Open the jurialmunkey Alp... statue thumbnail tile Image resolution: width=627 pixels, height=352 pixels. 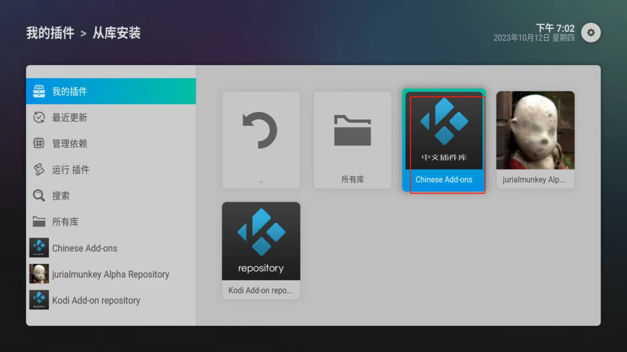point(535,140)
